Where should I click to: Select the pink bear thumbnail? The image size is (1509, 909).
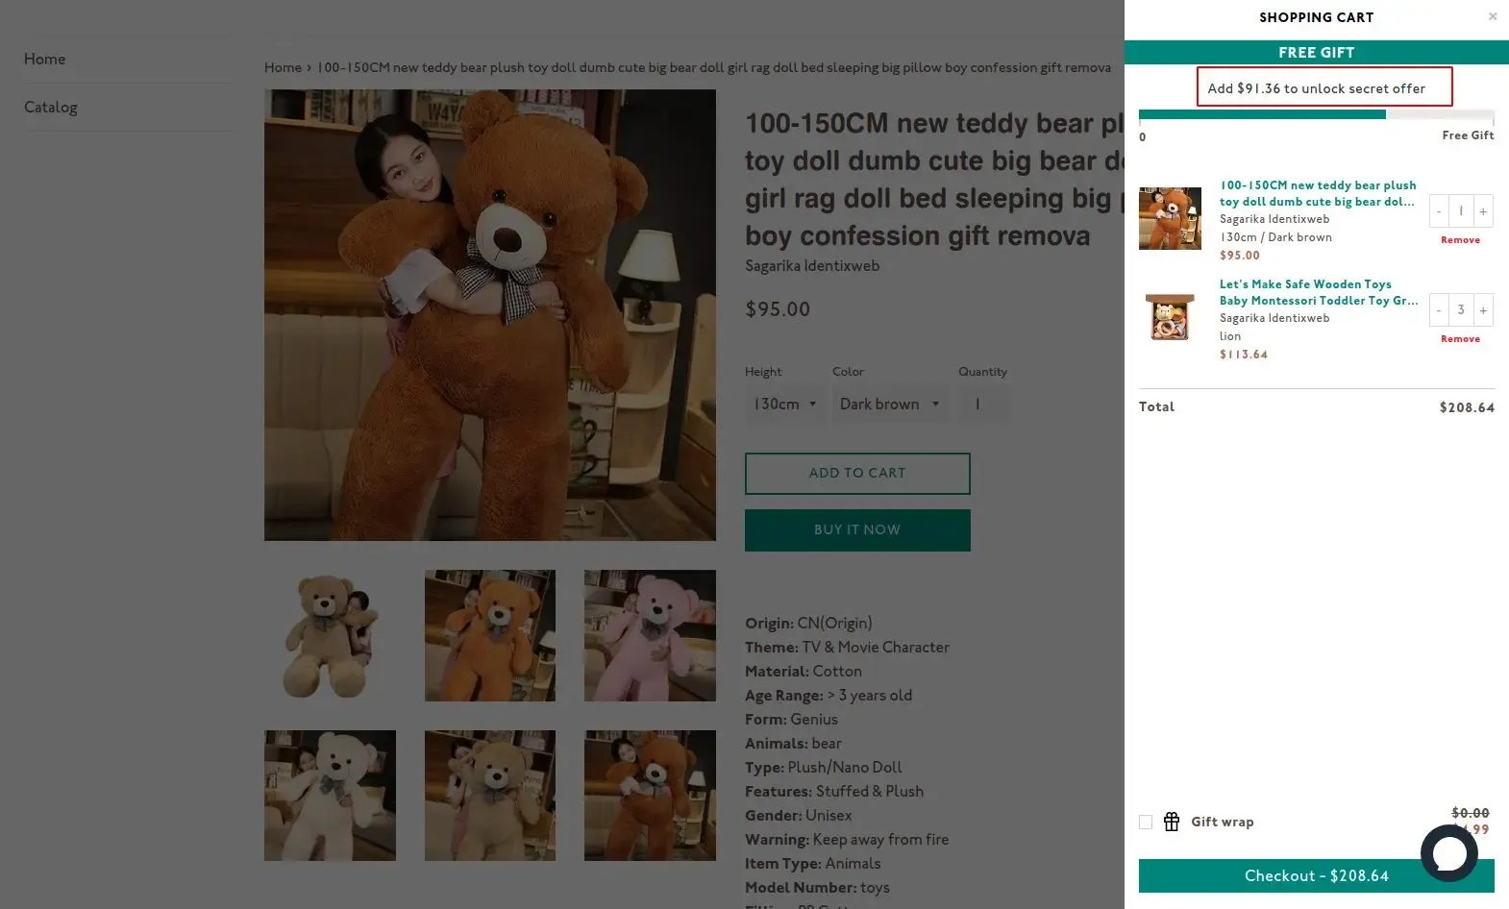(650, 635)
